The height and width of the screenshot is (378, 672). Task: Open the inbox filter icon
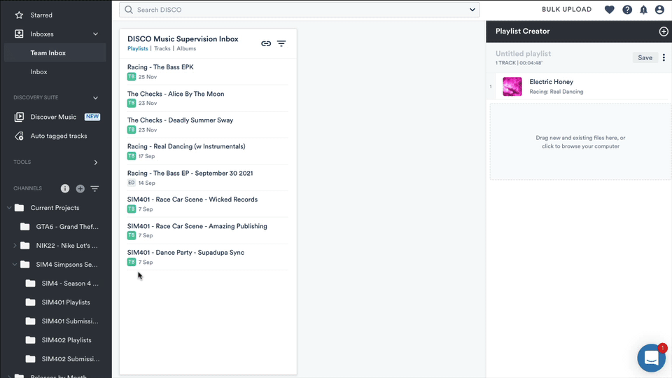pyautogui.click(x=281, y=43)
